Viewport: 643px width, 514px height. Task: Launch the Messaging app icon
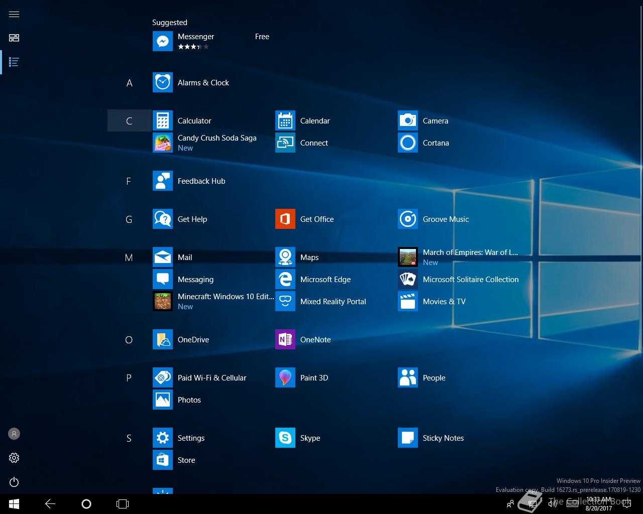[163, 279]
